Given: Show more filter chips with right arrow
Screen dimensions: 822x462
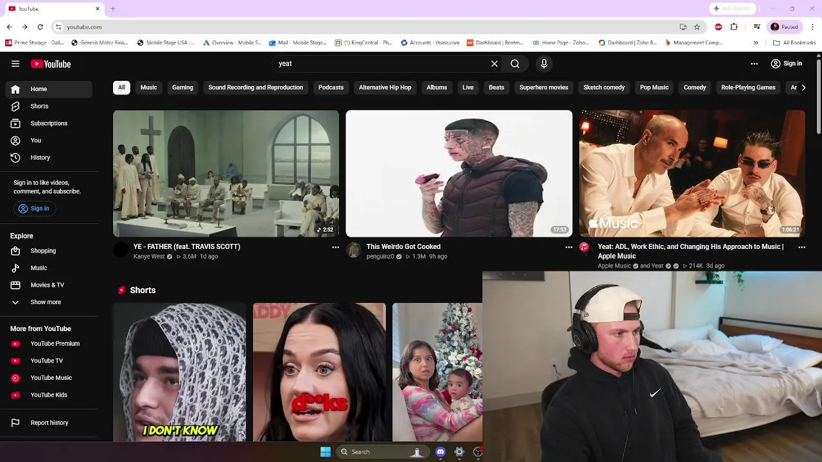Looking at the screenshot, I should 803,87.
